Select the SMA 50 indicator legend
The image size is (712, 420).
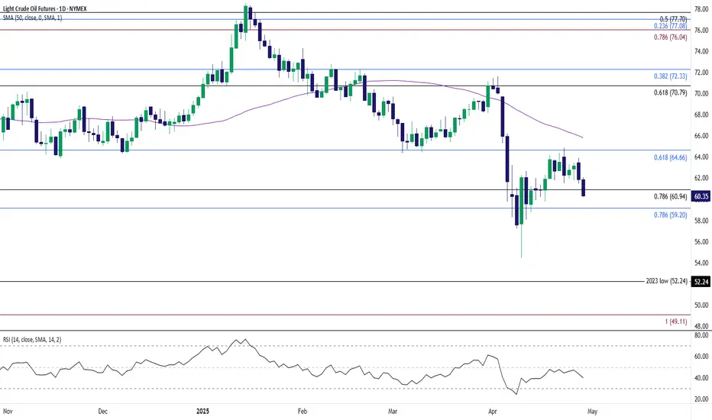pyautogui.click(x=32, y=18)
